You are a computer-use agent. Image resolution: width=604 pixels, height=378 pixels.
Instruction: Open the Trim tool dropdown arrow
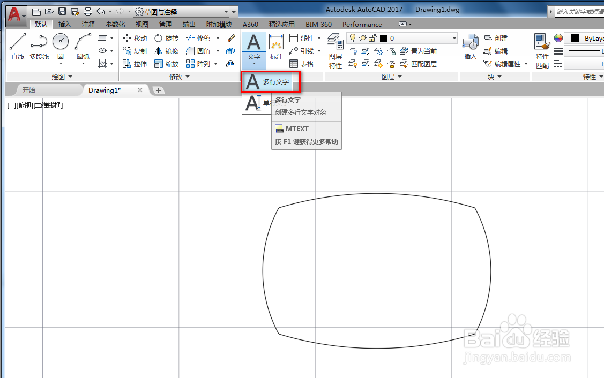pyautogui.click(x=218, y=38)
